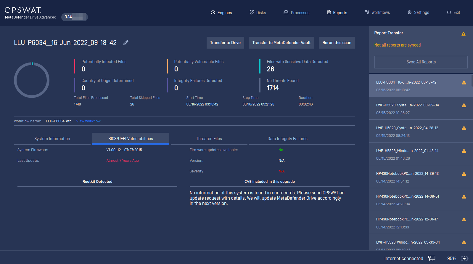Click Potentially Infected Files count
The height and width of the screenshot is (264, 473).
pyautogui.click(x=83, y=69)
